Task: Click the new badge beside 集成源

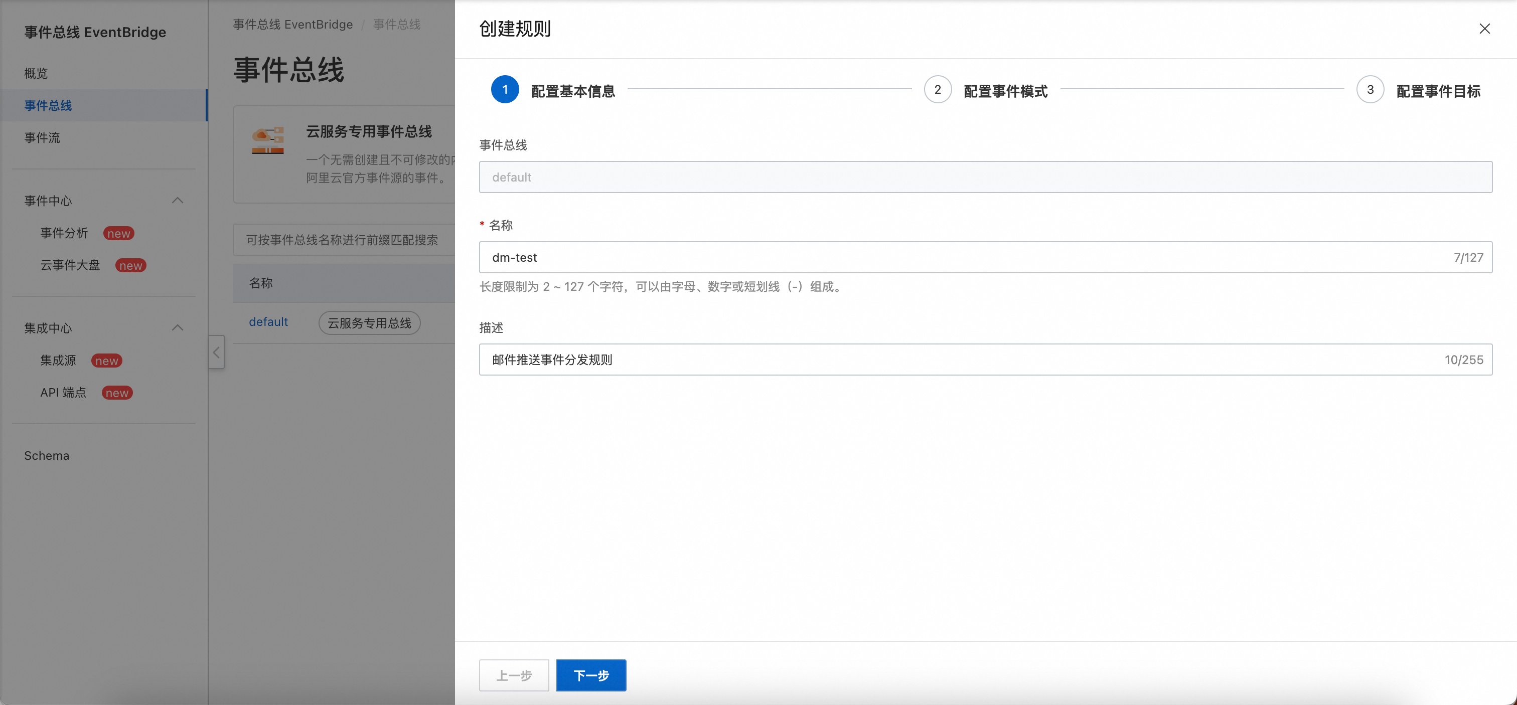Action: pos(106,361)
